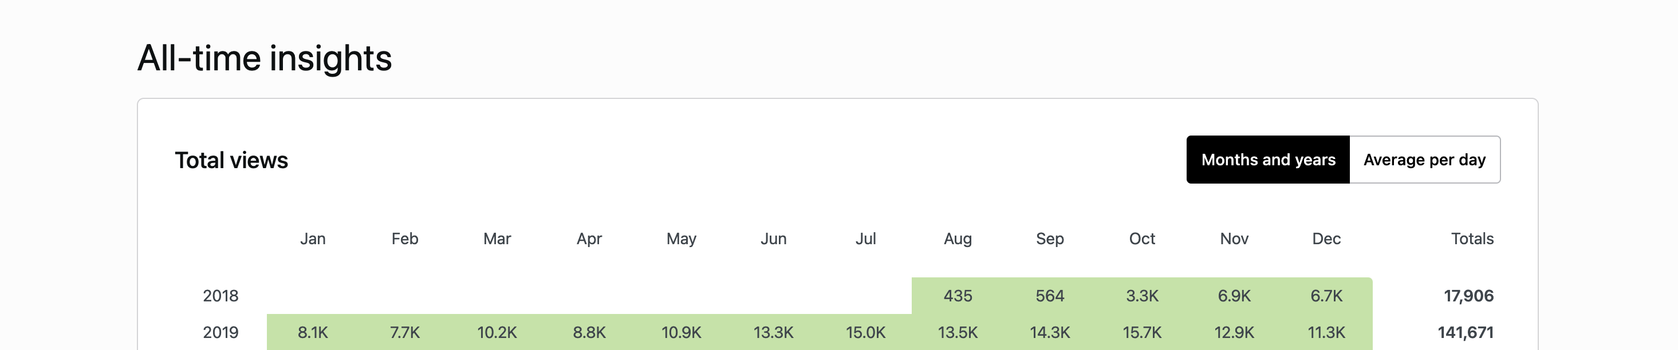Select the Months and years view

[1267, 160]
